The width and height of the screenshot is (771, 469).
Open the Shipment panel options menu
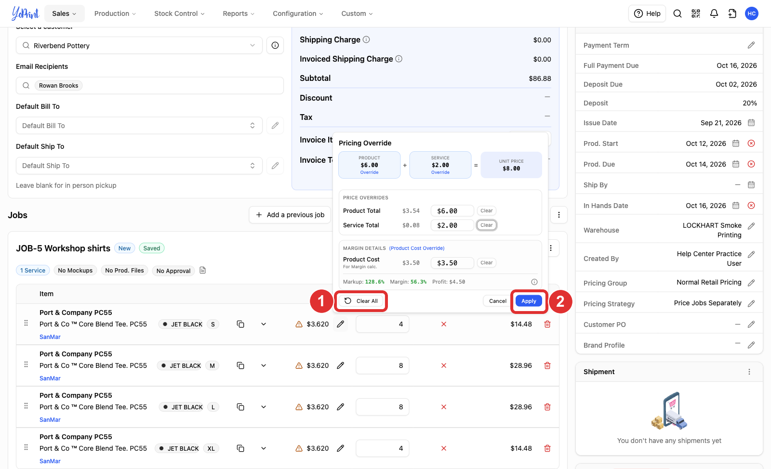[x=749, y=372]
